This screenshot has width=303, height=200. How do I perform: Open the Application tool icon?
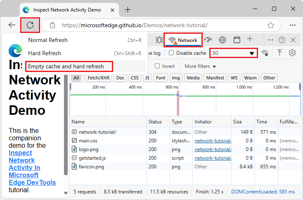click(x=237, y=40)
